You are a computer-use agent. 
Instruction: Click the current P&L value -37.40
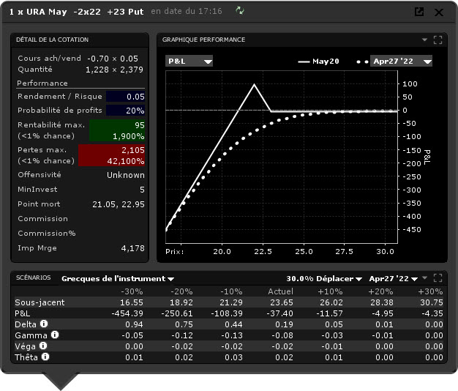coord(279,313)
